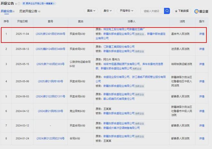Expand the 案由 filter dropdown
Viewport: 212px width, 149px height.
(91, 11)
